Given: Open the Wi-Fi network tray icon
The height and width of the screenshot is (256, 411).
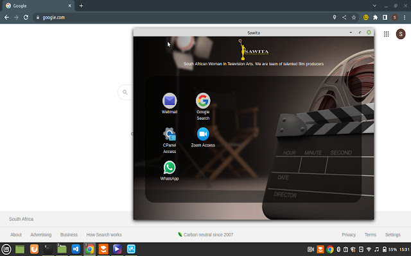Looking at the screenshot, I should click(x=369, y=250).
